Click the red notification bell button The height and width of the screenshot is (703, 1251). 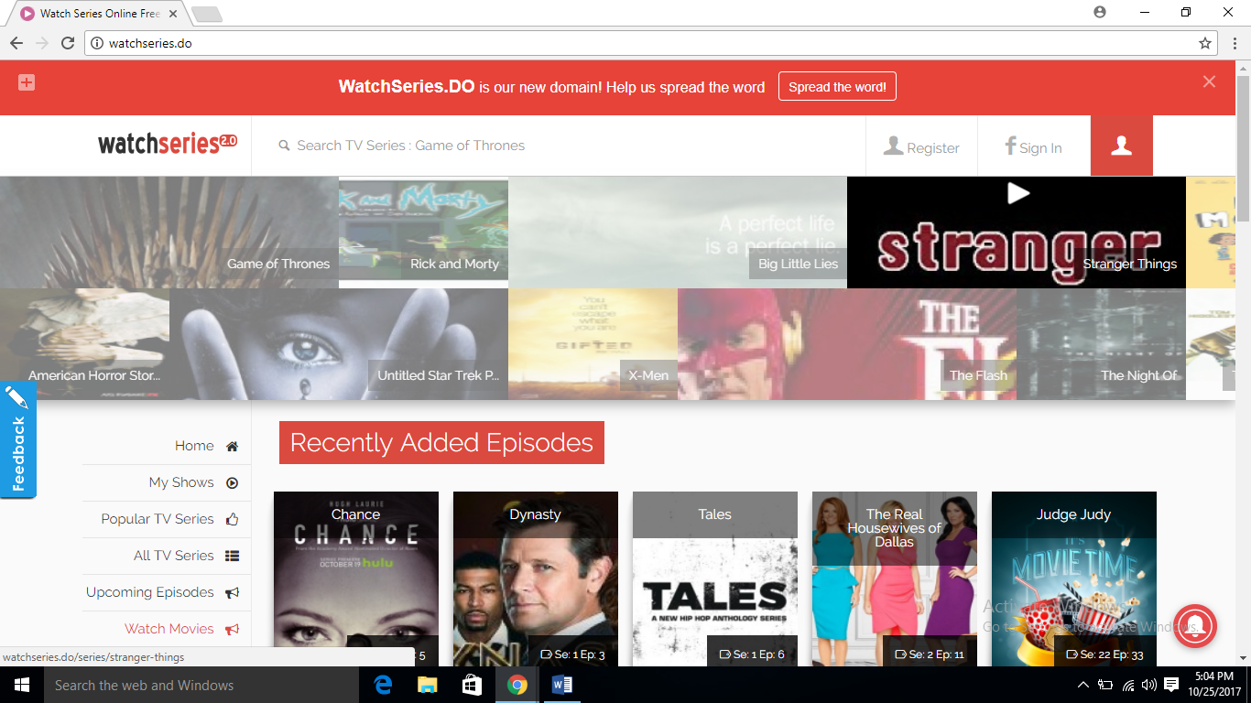[1195, 627]
